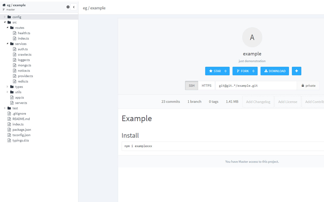Click Add License button
The height and width of the screenshot is (202, 324).
point(288,102)
